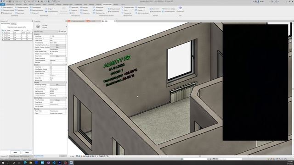This screenshot has width=294, height=165.
Task: Open the File tab in the ribbon
Action: pos(2,4)
